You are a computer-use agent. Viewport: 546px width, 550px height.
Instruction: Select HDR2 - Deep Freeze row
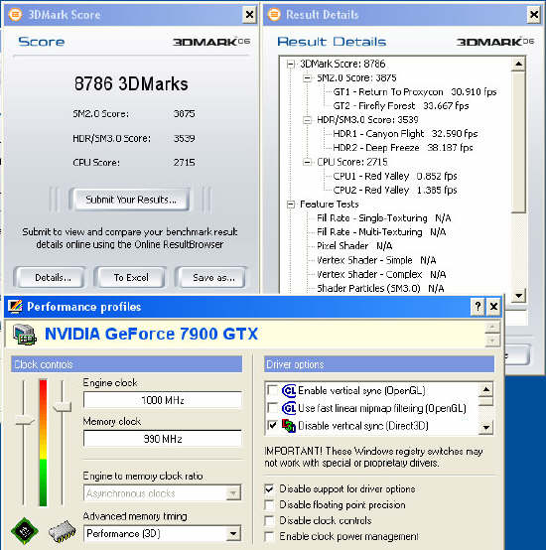[x=403, y=148]
